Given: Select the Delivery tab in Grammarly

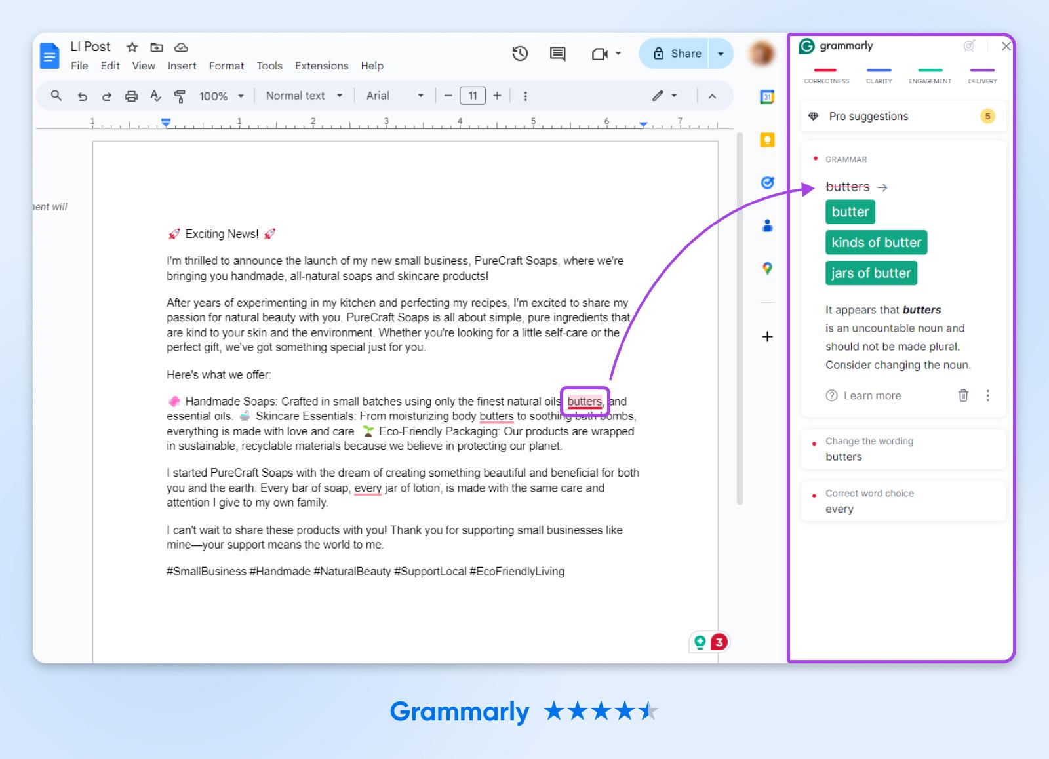Looking at the screenshot, I should 982,75.
